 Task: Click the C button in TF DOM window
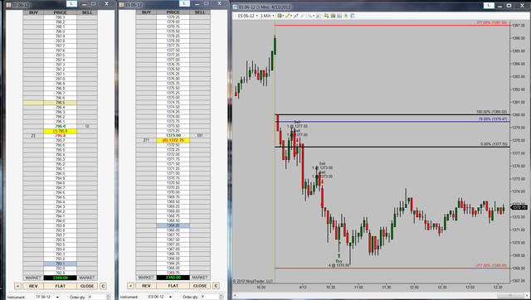[x=103, y=286]
